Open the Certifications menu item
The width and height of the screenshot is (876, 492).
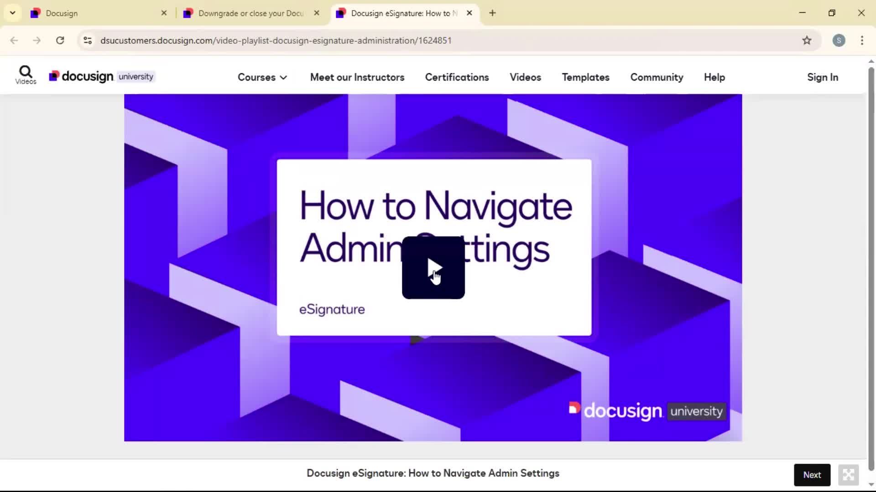[x=457, y=77]
